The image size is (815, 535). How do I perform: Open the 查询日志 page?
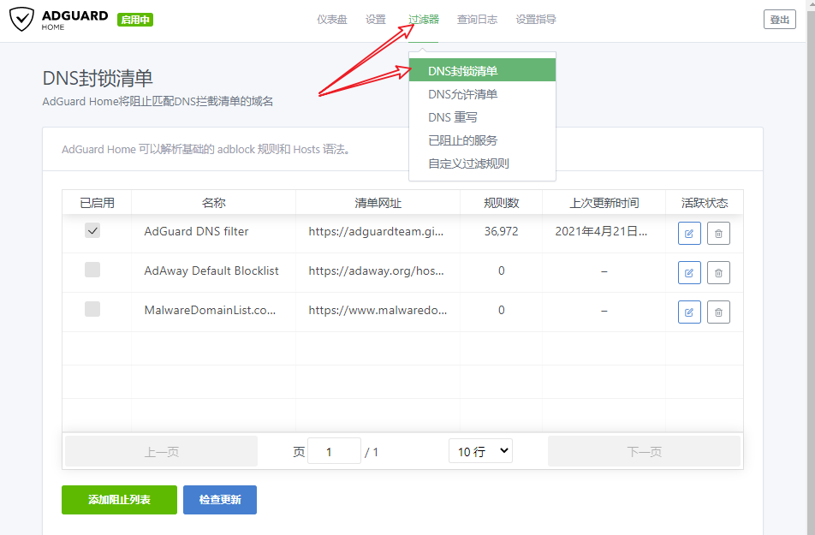point(477,20)
